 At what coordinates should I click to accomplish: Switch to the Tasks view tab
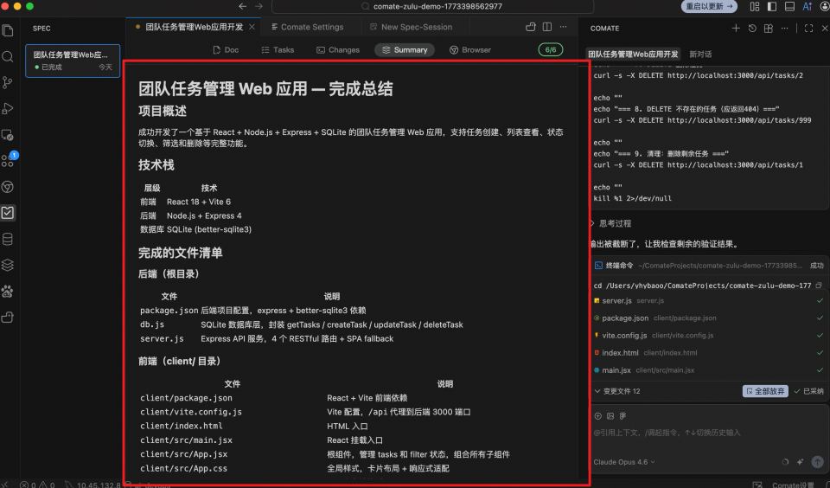tap(278, 50)
